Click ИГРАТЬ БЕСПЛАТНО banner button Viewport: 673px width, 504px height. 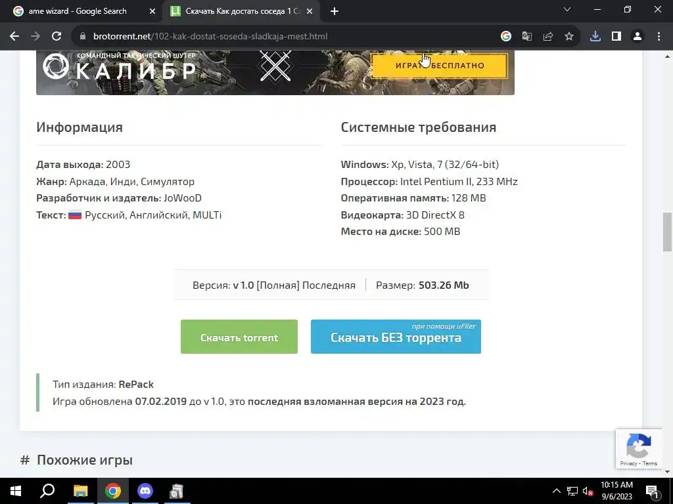click(x=440, y=66)
